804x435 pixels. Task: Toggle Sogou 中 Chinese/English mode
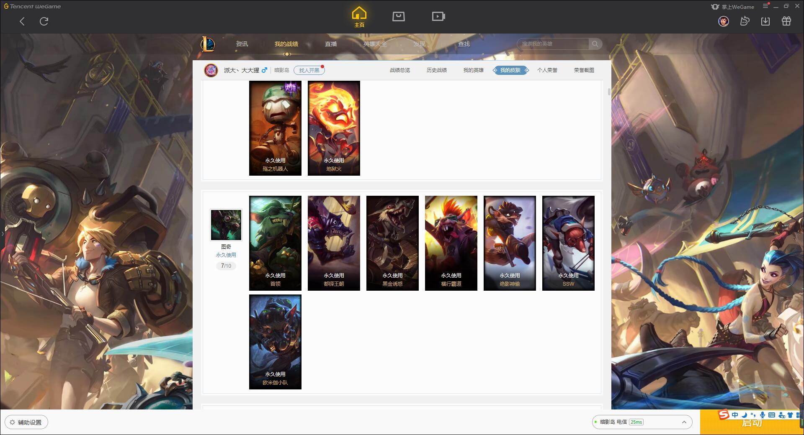[x=735, y=415]
